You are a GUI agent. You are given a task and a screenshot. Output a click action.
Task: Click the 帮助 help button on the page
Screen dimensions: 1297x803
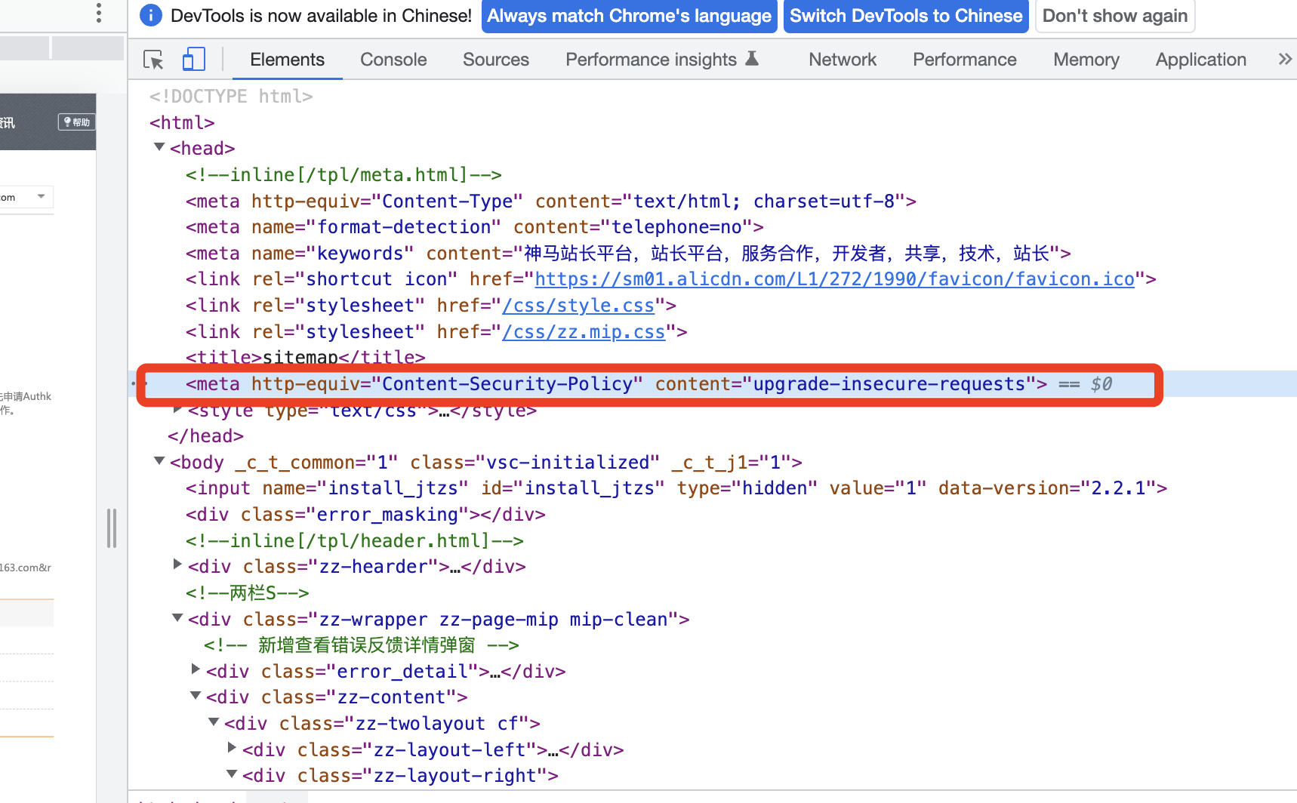tap(75, 122)
